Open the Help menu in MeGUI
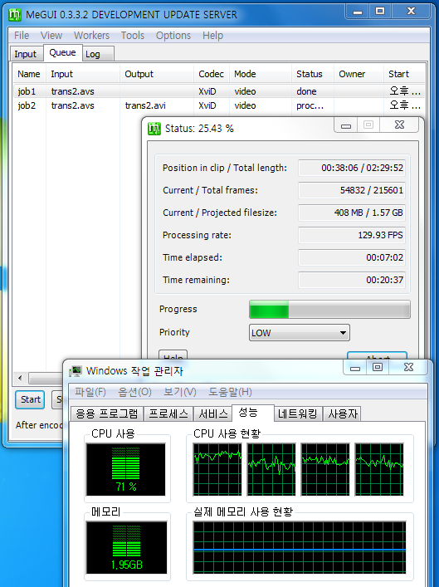This screenshot has height=587, width=439. pos(213,36)
